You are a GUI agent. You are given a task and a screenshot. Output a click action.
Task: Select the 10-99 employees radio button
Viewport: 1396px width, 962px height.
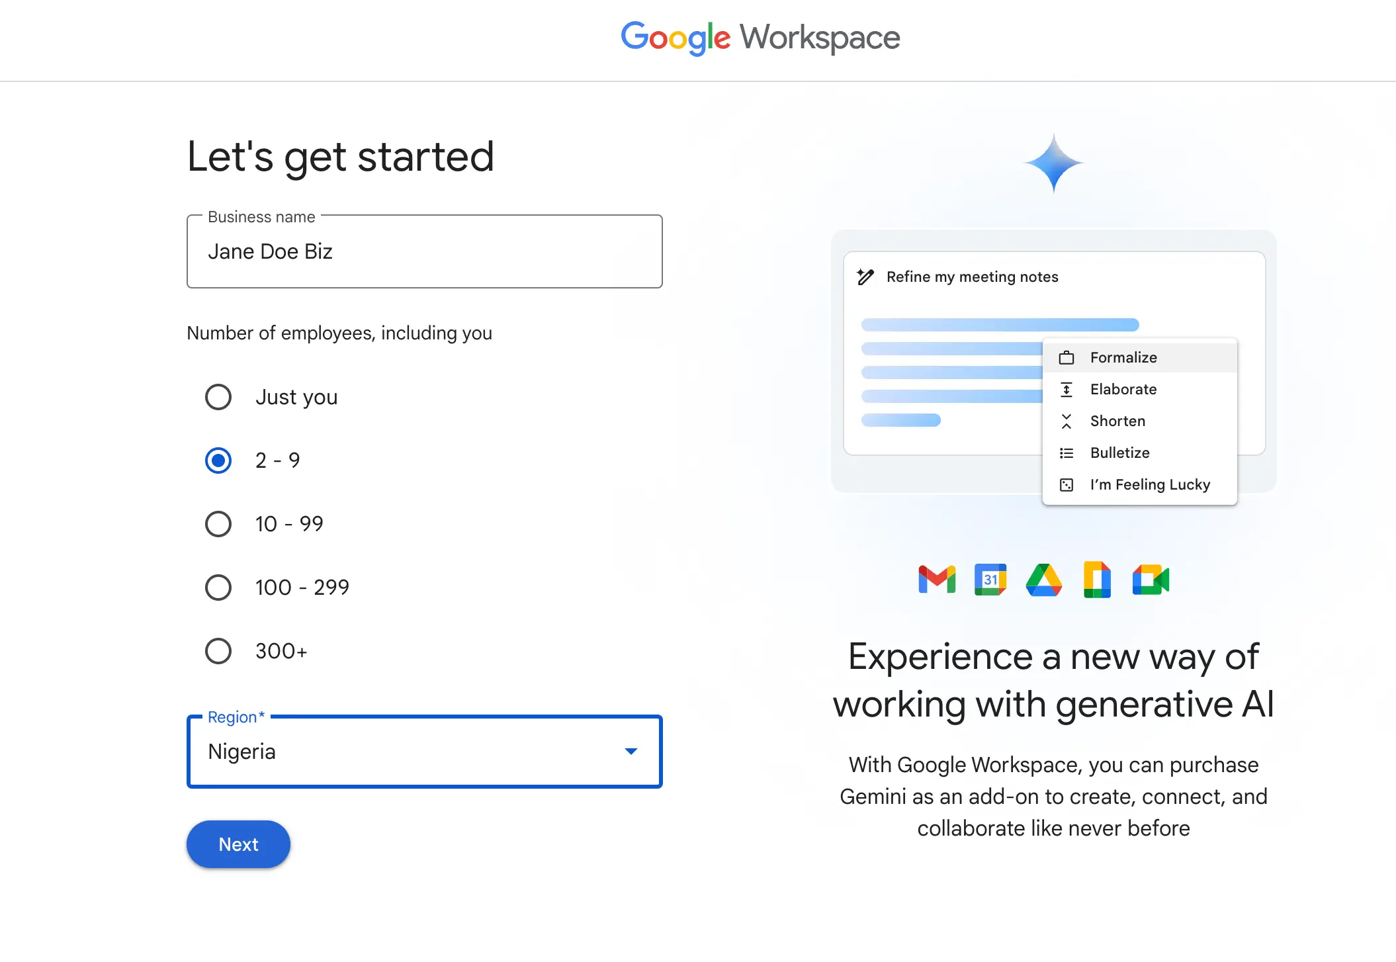[218, 524]
